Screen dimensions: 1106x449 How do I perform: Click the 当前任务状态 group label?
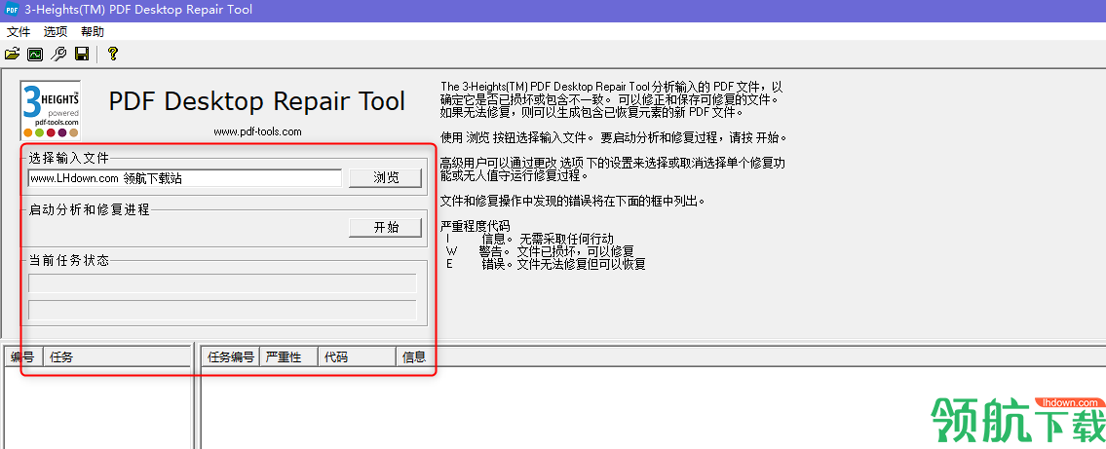tap(69, 259)
